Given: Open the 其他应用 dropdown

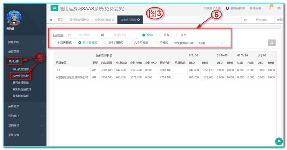Looking at the screenshot, I should pyautogui.click(x=256, y=8).
